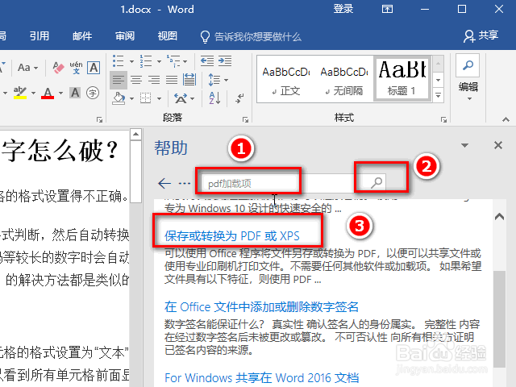The width and height of the screenshot is (516, 387).
Task: Apply distributed alignment
Action: coord(189,80)
